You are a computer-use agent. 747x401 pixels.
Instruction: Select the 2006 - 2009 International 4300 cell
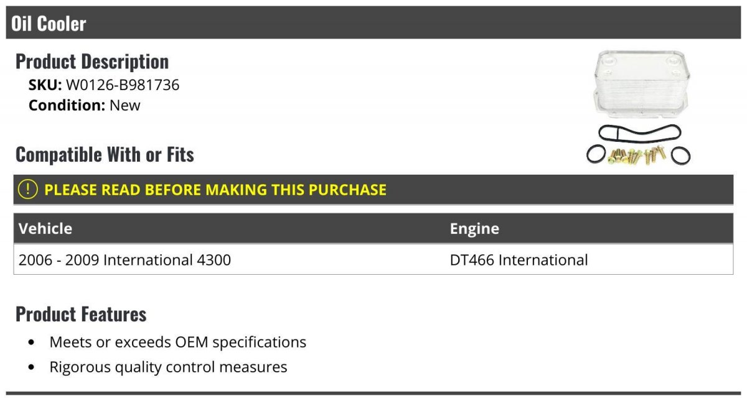point(125,259)
